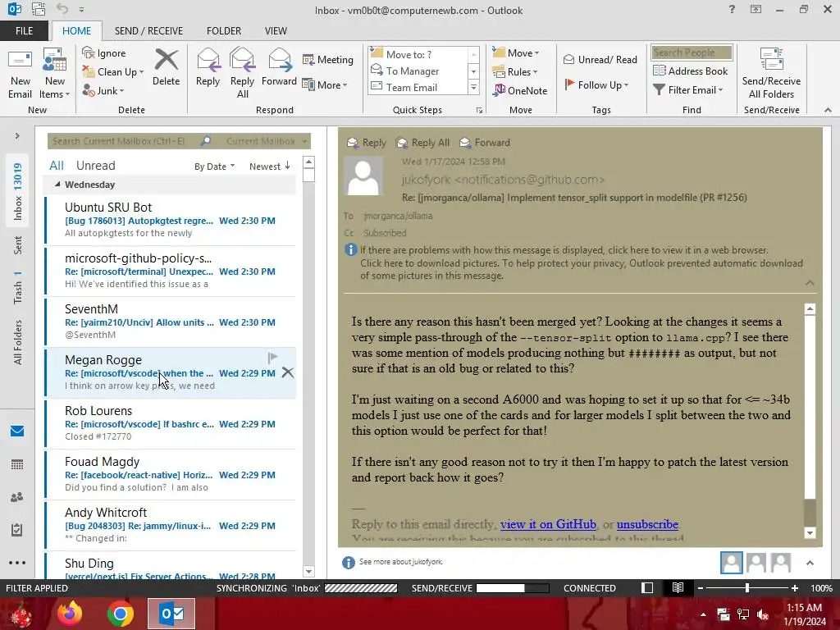The height and width of the screenshot is (630, 840).
Task: Click the download pictures info bar
Action: point(582,269)
